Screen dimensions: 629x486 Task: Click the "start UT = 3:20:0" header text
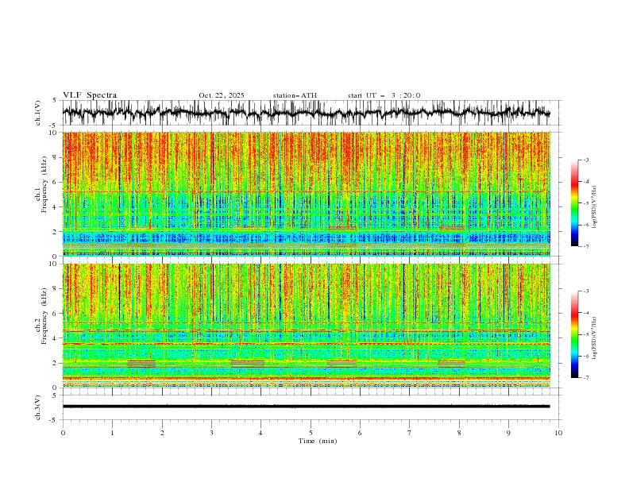(x=384, y=95)
